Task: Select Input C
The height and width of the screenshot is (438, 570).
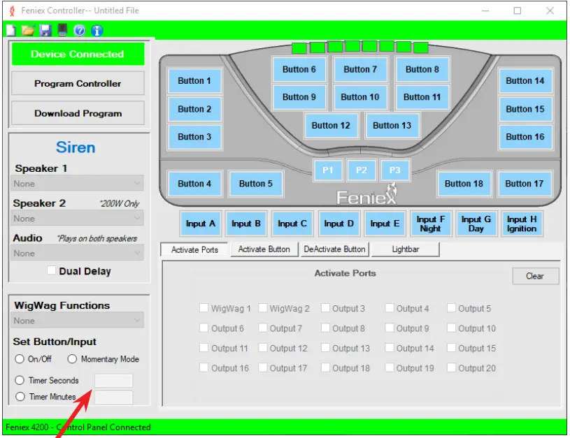Action: pos(292,224)
